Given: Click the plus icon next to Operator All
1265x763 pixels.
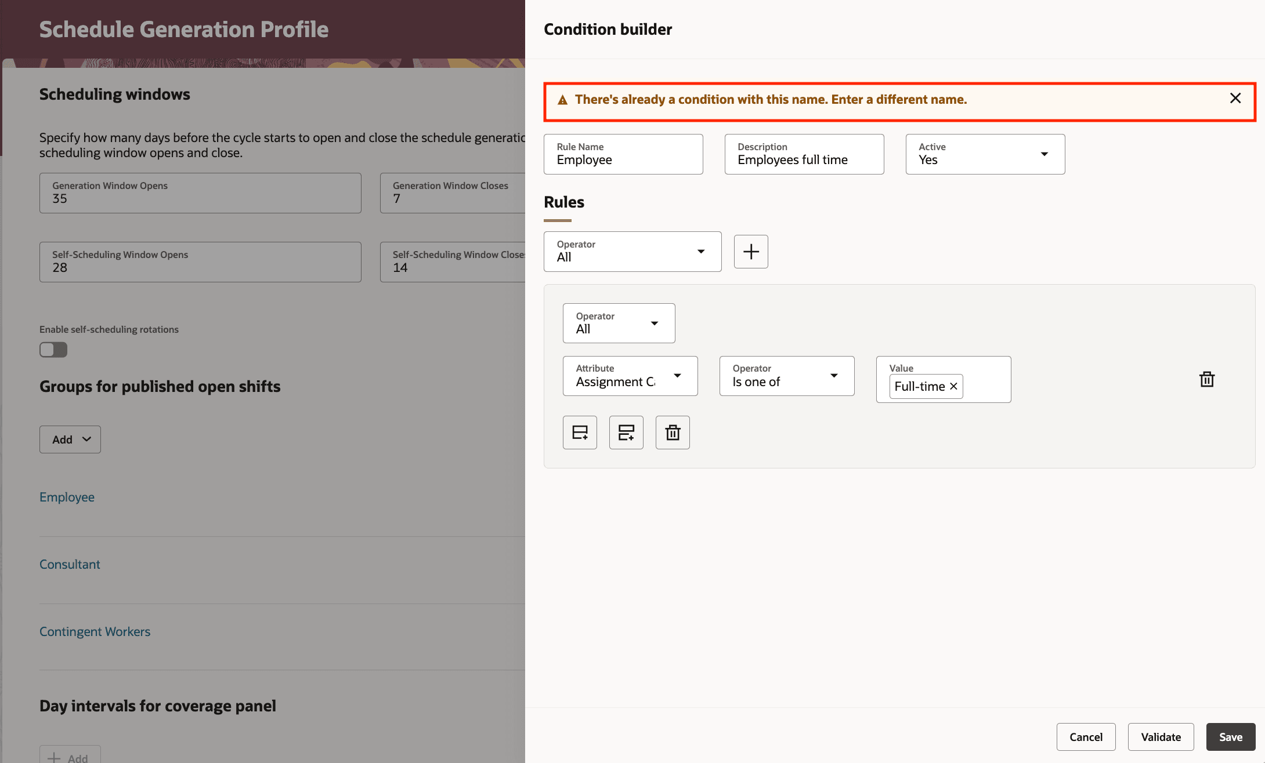Looking at the screenshot, I should pyautogui.click(x=750, y=251).
